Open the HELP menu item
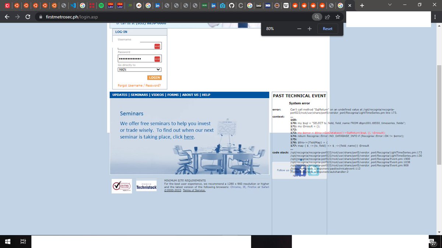The image size is (442, 248). pos(206,95)
